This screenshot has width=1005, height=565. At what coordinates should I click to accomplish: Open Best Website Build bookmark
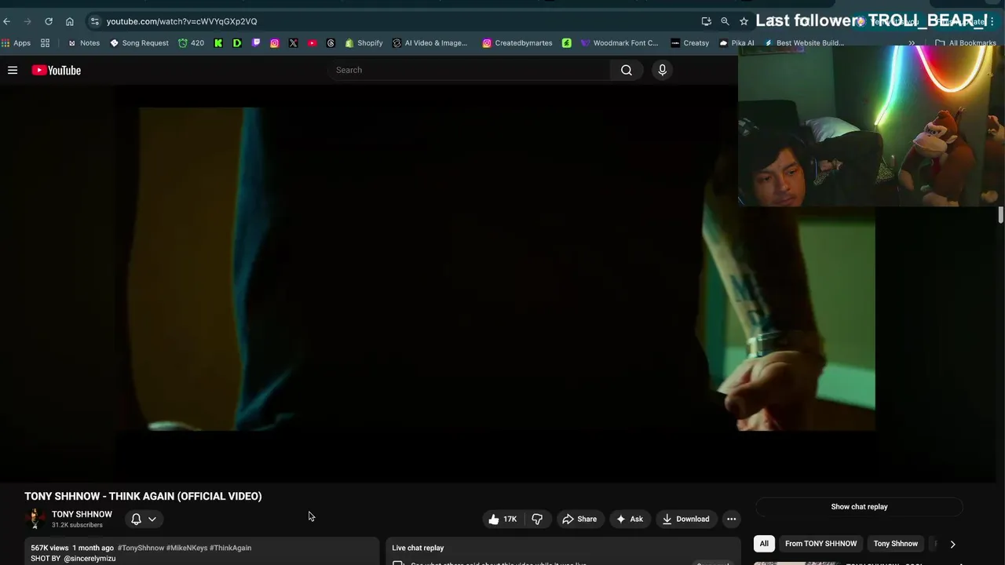[x=804, y=43]
